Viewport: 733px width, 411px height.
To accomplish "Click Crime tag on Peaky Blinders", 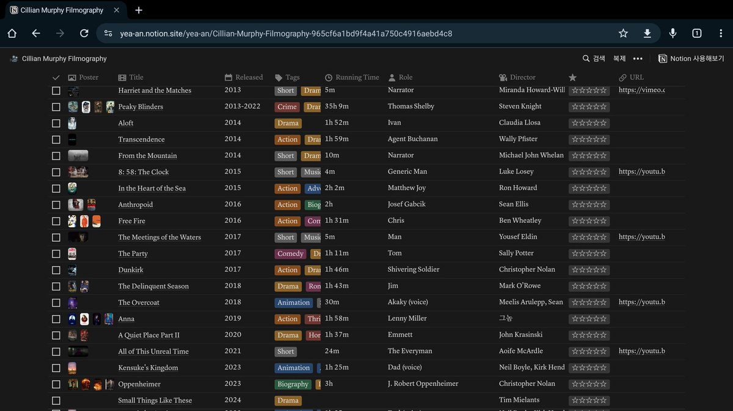I will coord(287,107).
